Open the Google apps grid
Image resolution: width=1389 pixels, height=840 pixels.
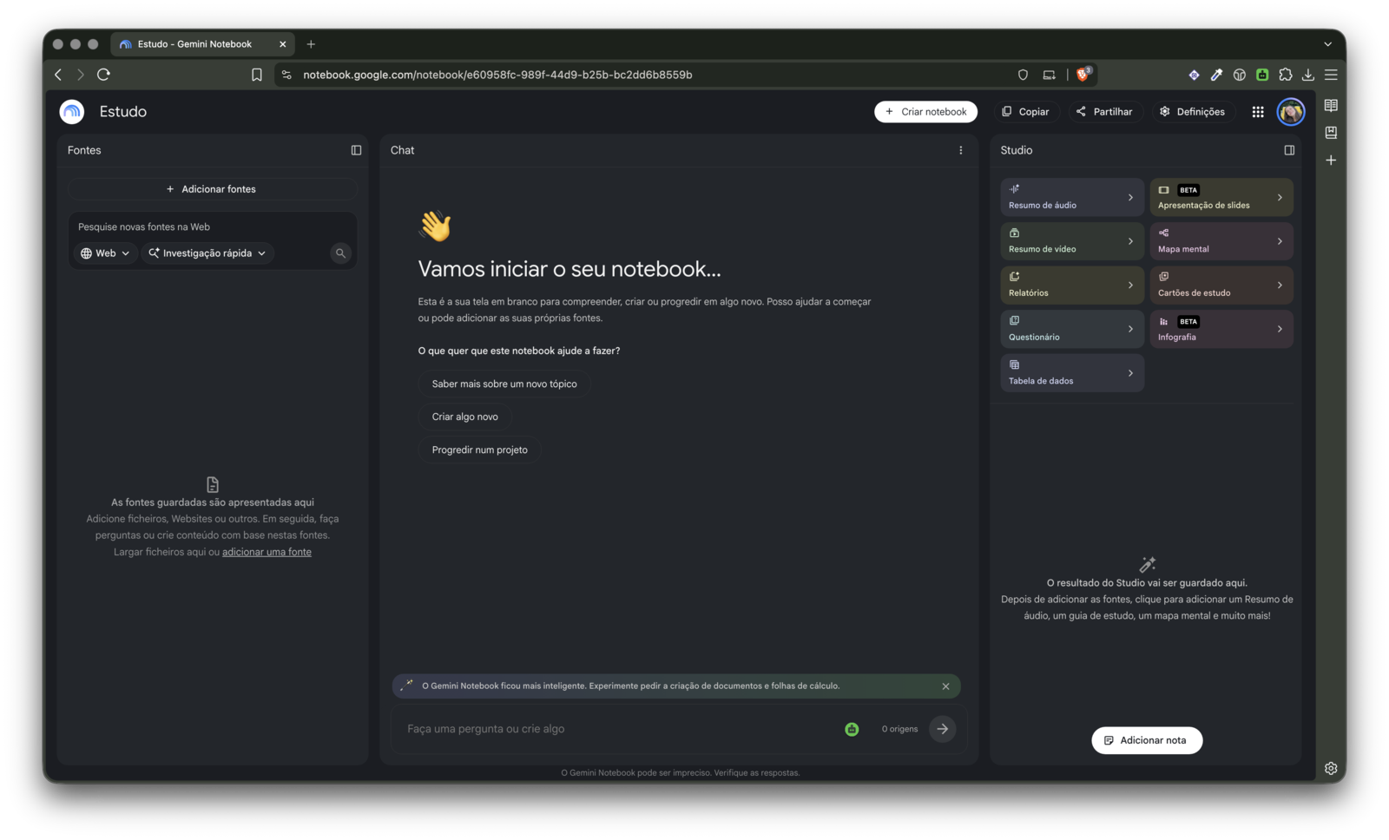[1258, 112]
